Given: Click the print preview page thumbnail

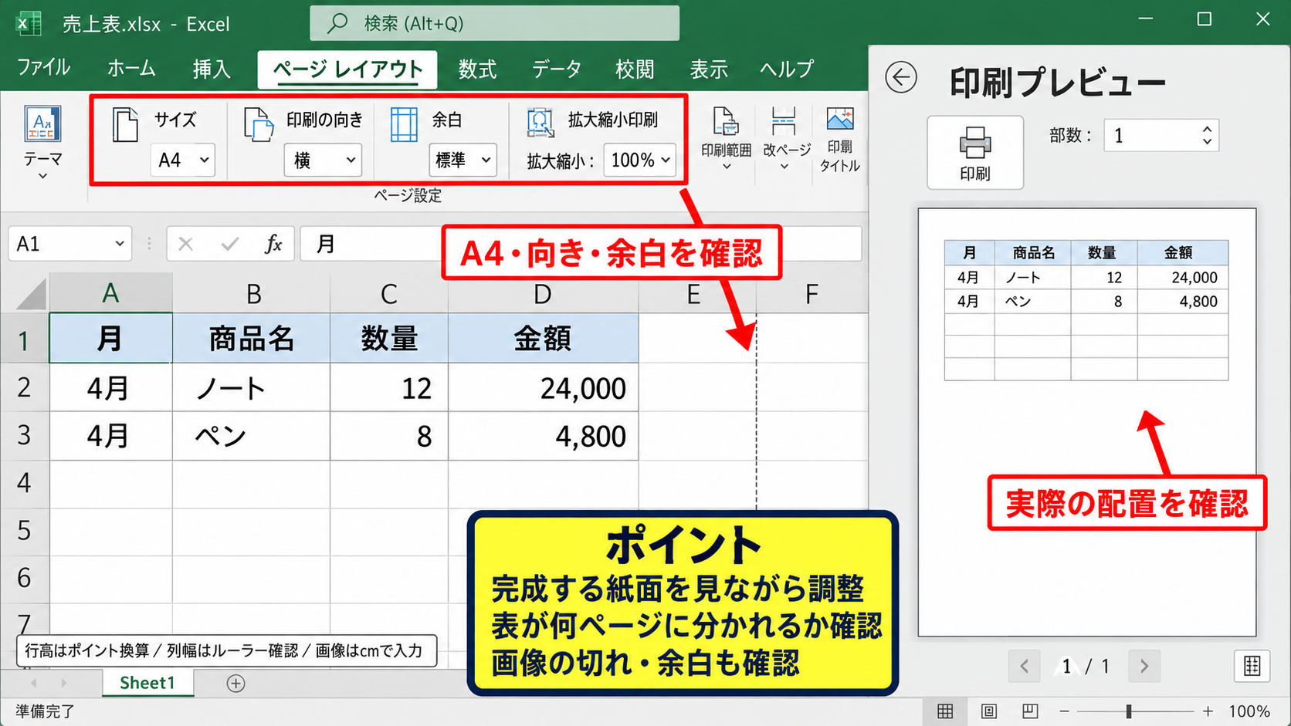Looking at the screenshot, I should pos(1086,422).
